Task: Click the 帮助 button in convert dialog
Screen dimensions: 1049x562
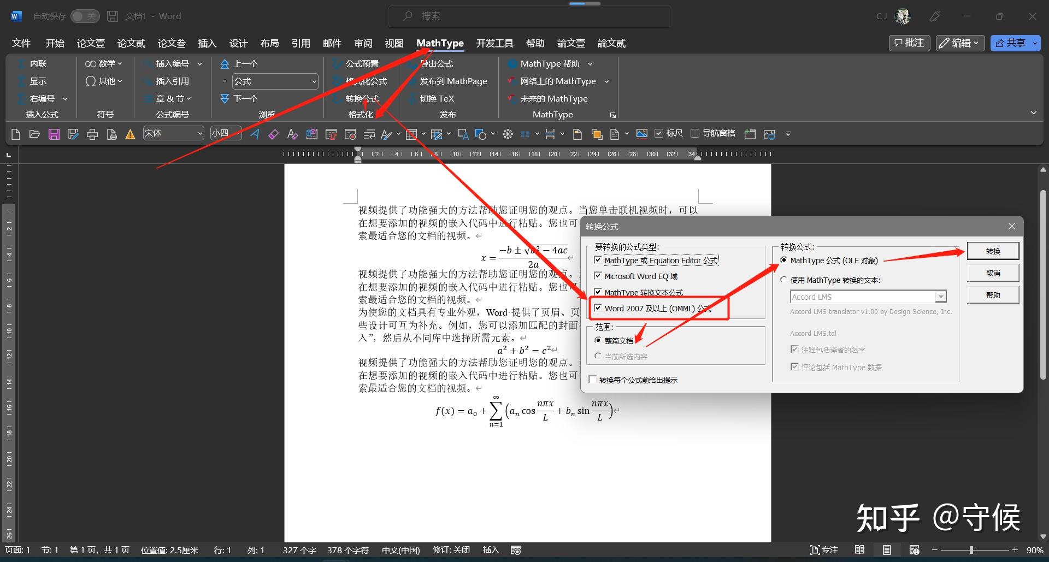Action: [x=993, y=295]
